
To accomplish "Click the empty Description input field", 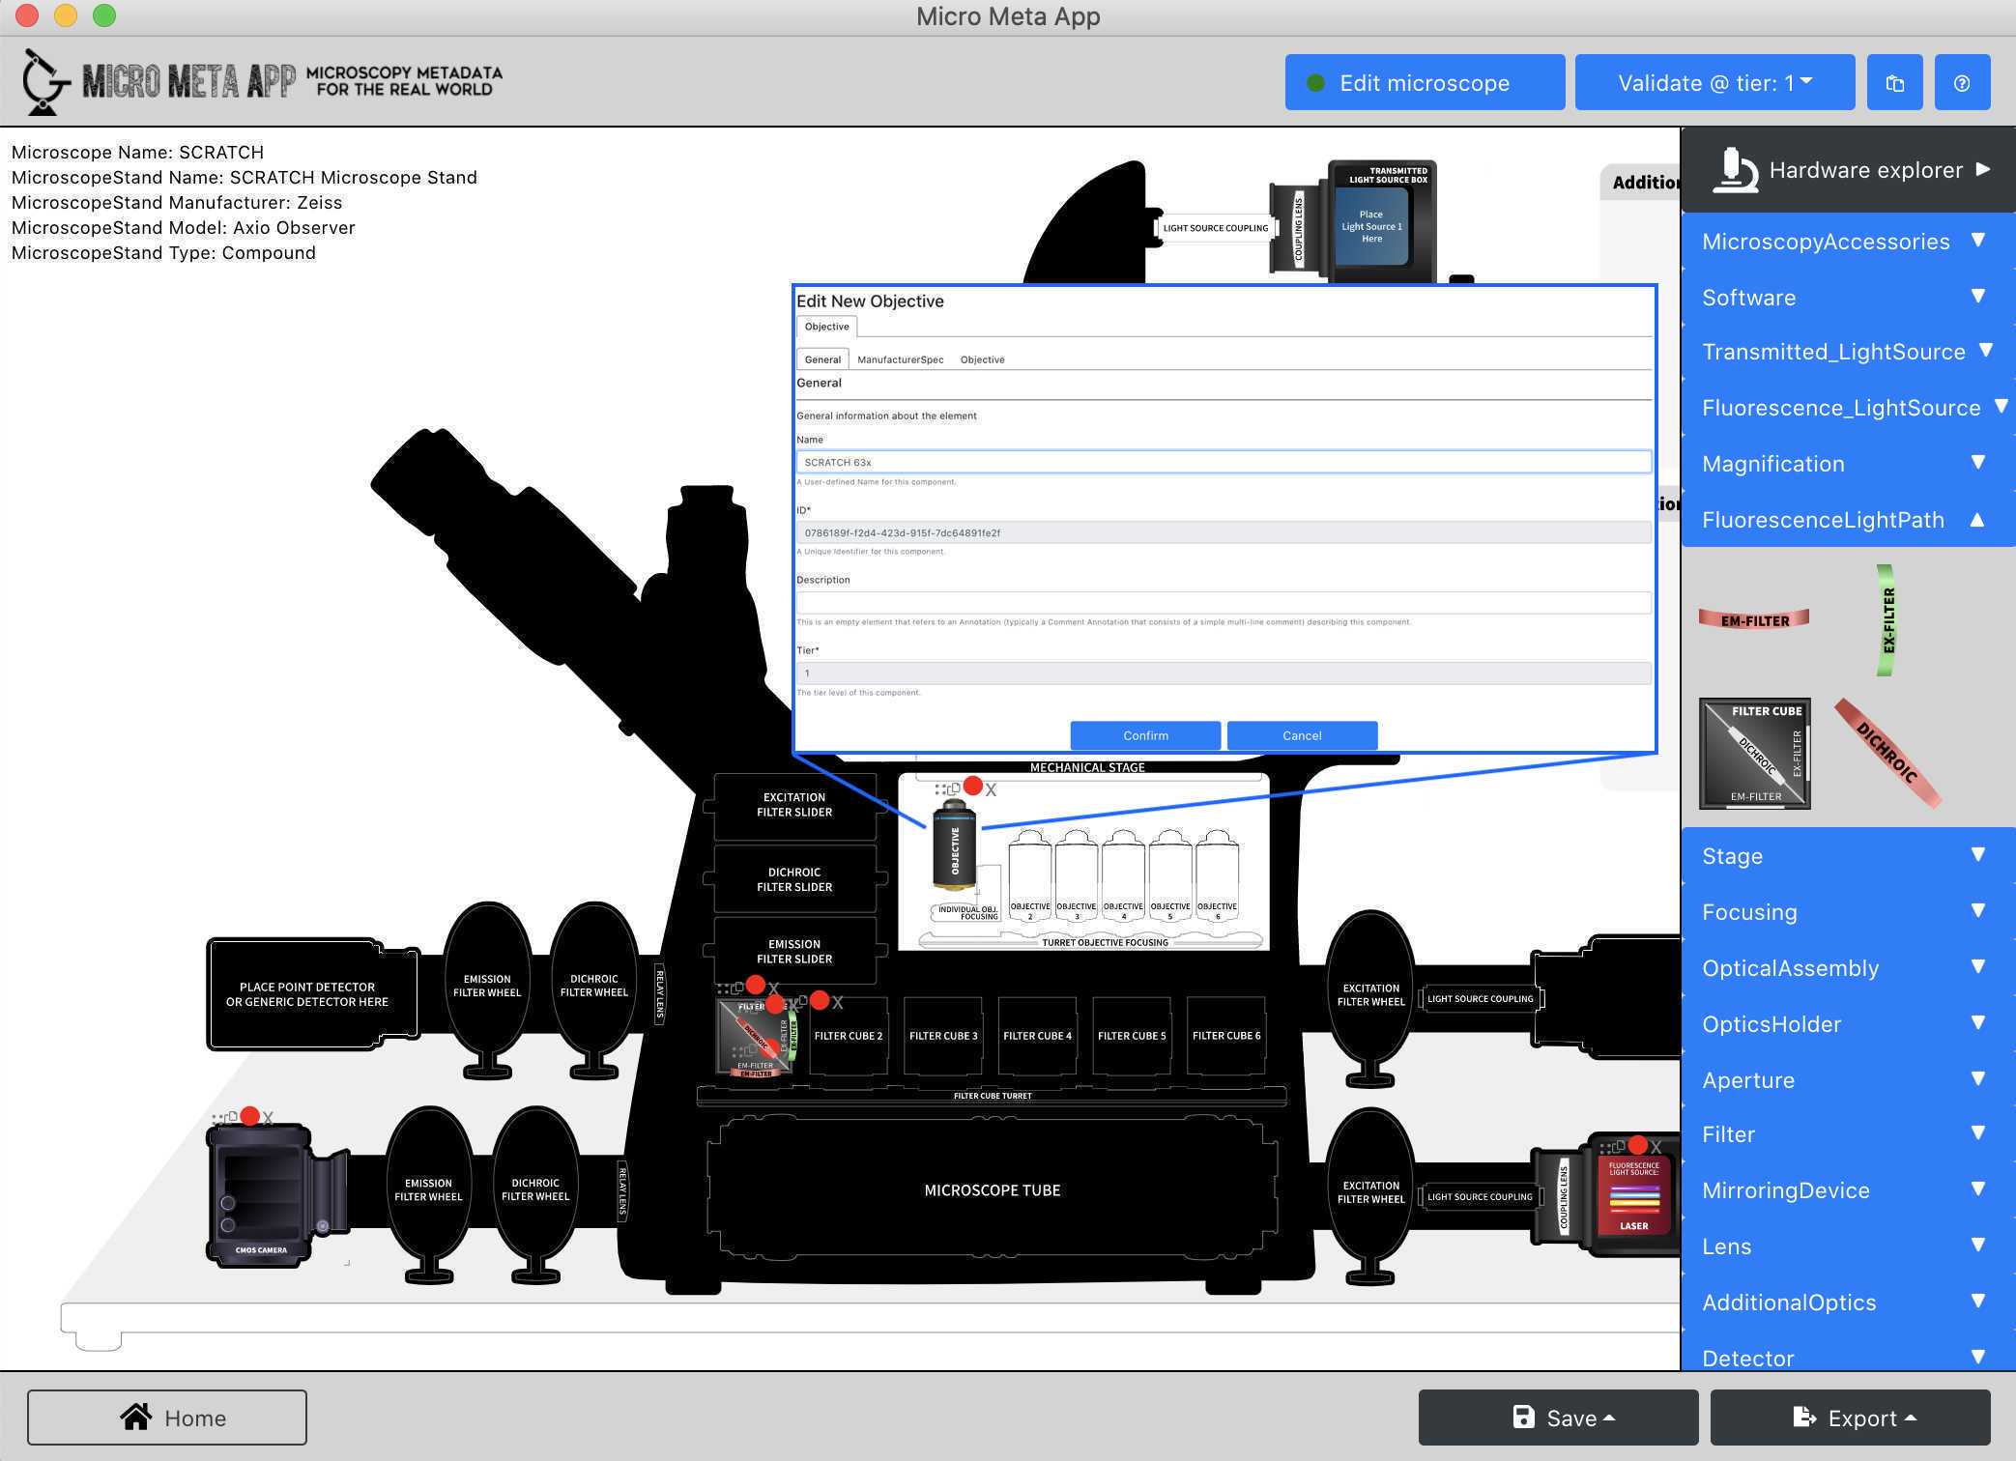I will pos(1224,602).
